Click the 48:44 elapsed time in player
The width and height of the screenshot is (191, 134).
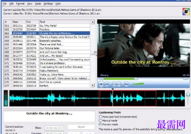(186, 75)
